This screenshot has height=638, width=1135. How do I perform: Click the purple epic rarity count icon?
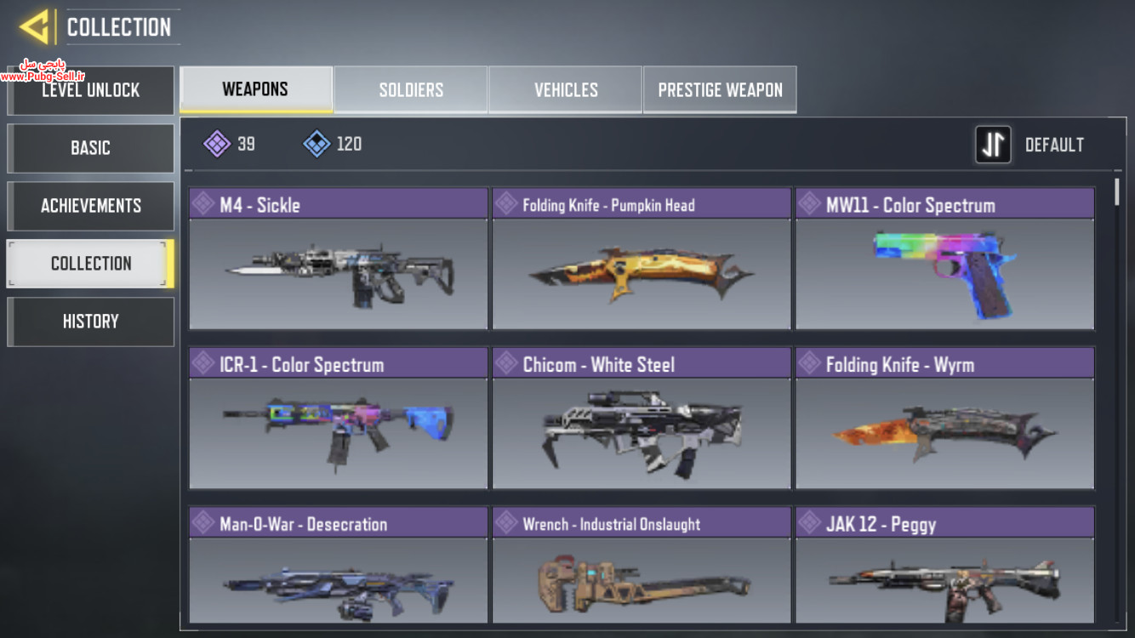[x=217, y=144]
